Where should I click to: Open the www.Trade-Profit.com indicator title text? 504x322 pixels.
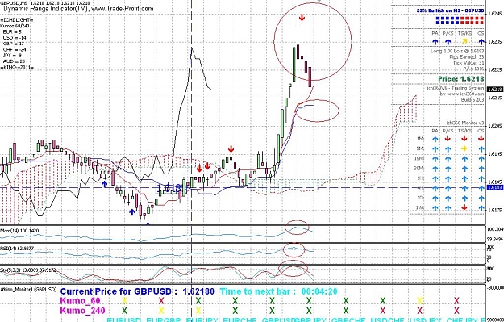pos(123,9)
